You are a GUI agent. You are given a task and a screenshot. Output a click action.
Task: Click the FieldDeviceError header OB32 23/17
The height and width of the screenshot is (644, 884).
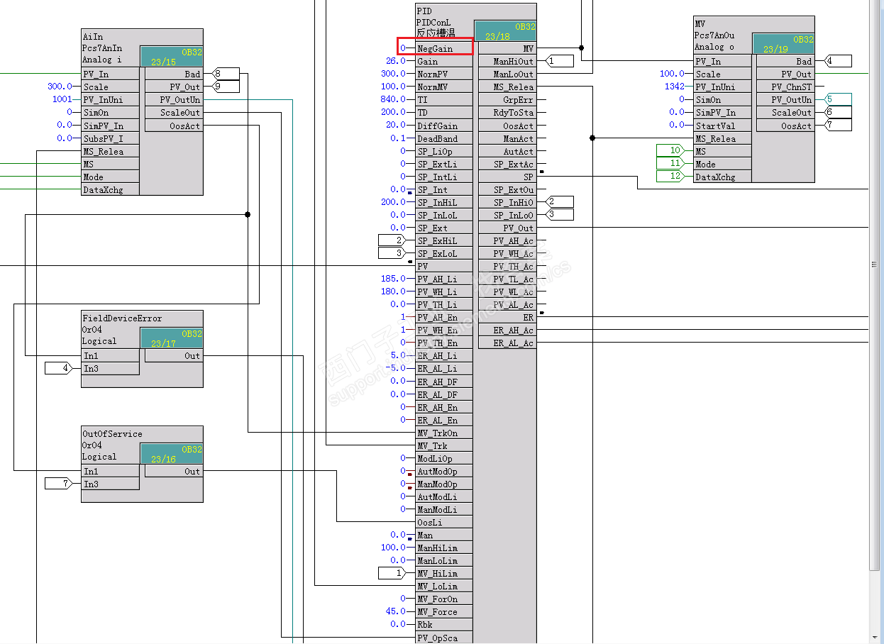pyautogui.click(x=171, y=338)
